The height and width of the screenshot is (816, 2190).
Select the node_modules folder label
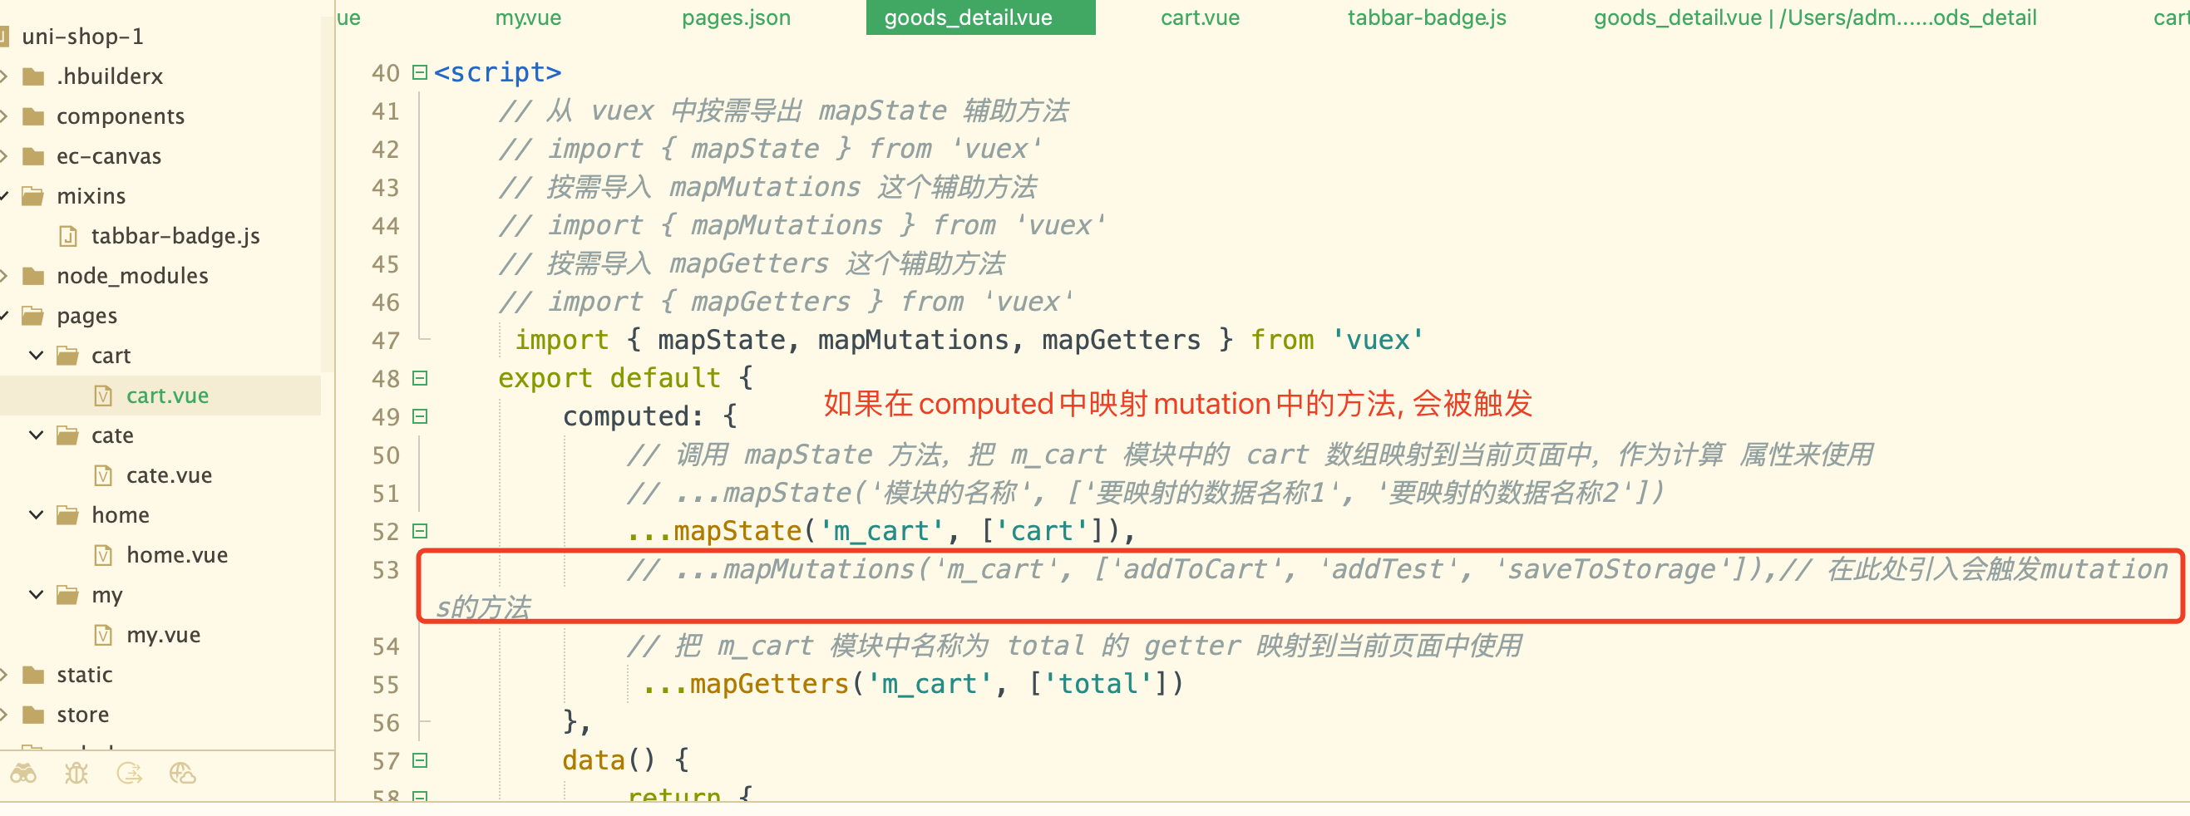131,276
